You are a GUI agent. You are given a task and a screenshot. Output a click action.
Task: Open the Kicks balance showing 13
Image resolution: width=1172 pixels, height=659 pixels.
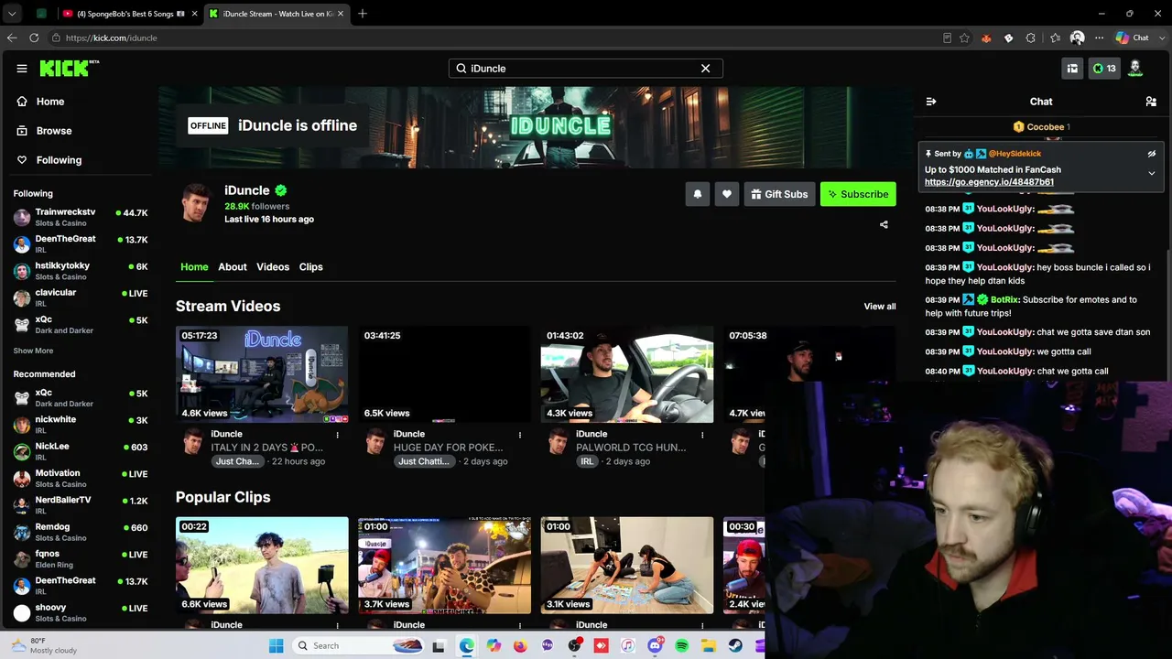pos(1104,69)
